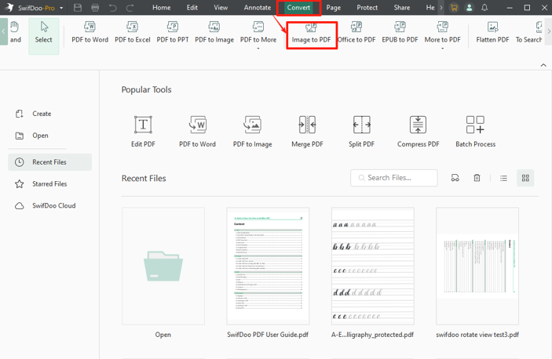Open the Annotate tab

(258, 7)
